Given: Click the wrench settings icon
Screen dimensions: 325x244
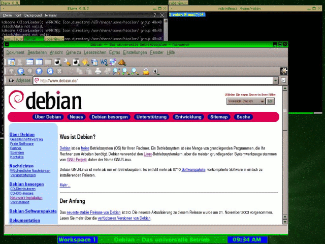Looking at the screenshot, I should (67, 62).
